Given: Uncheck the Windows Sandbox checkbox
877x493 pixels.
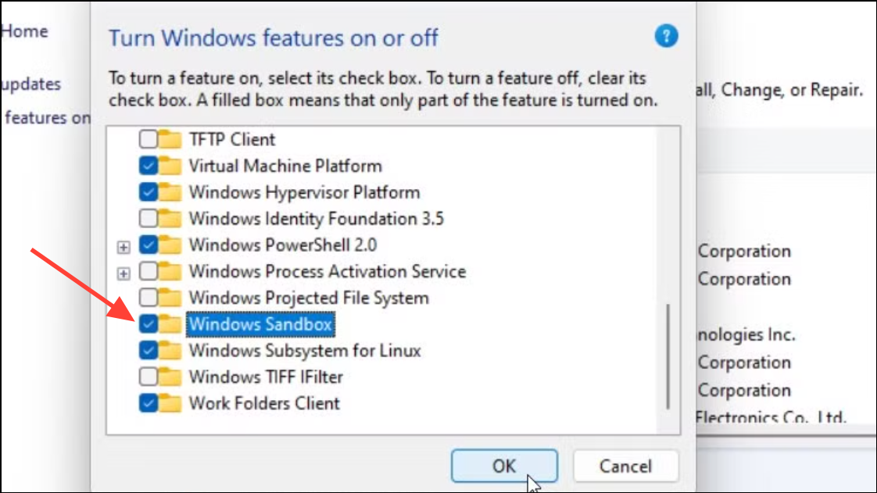Looking at the screenshot, I should [149, 323].
